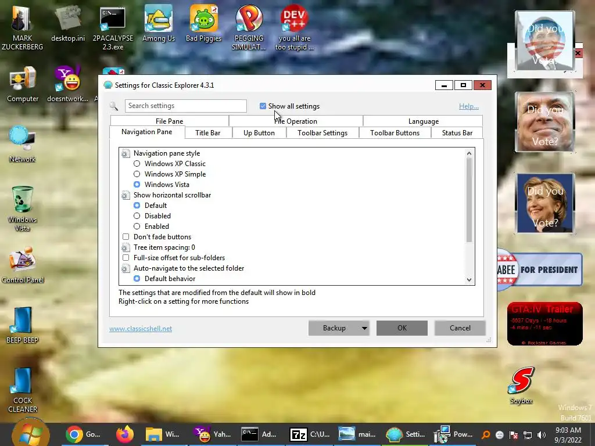
Task: Click the GTA:IV Trailer countdown gadget
Action: click(544, 324)
